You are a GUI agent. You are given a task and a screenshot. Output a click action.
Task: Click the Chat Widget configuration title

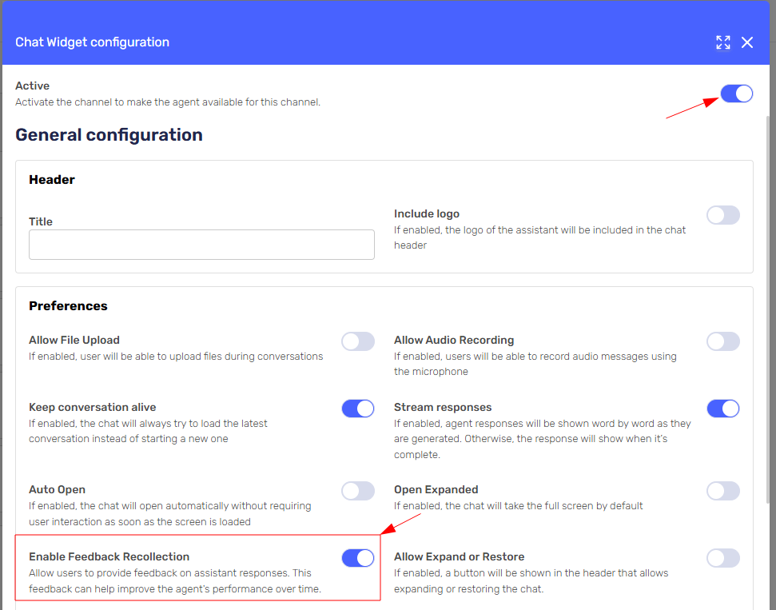(x=92, y=42)
